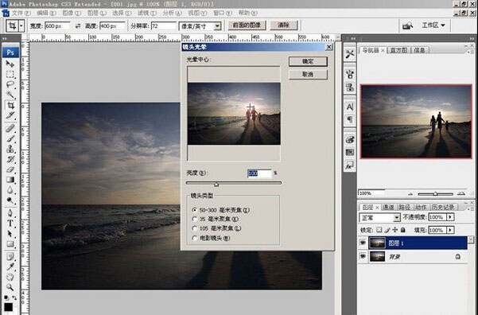Select the Rectangular Marquee tool

(x=10, y=75)
